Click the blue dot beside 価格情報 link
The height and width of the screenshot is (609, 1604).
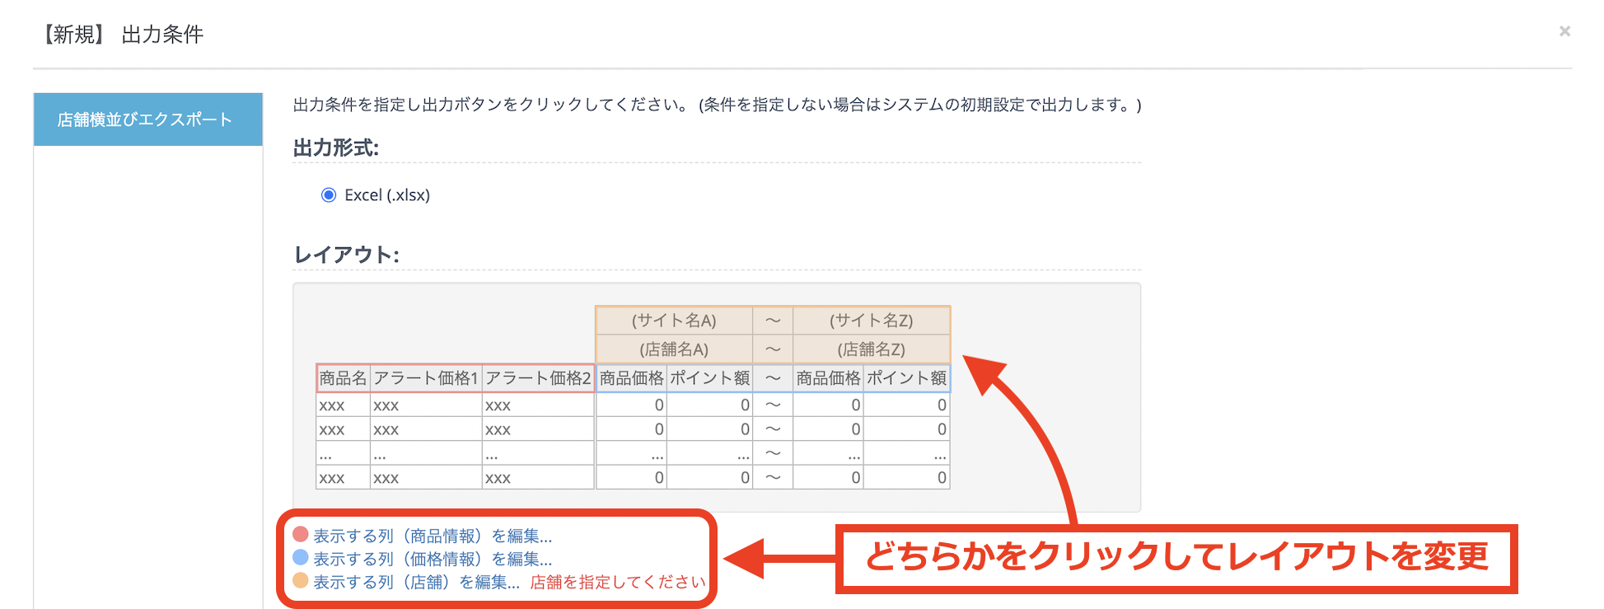[301, 558]
